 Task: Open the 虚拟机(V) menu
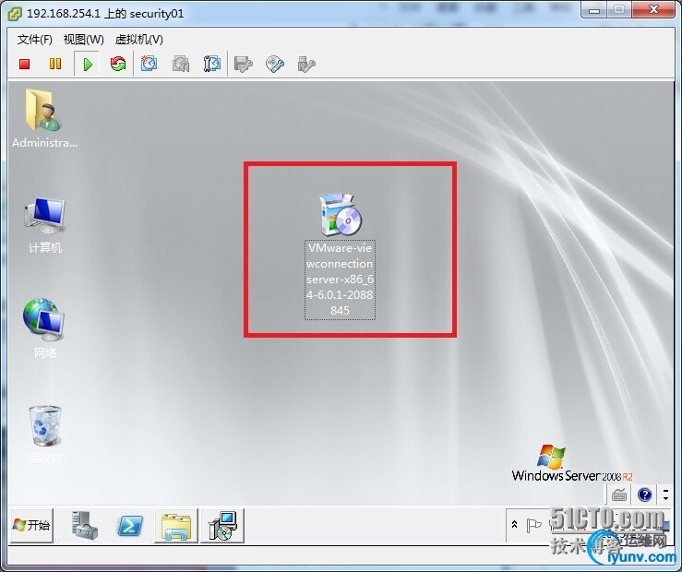138,40
